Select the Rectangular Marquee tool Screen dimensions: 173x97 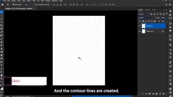(1, 15)
